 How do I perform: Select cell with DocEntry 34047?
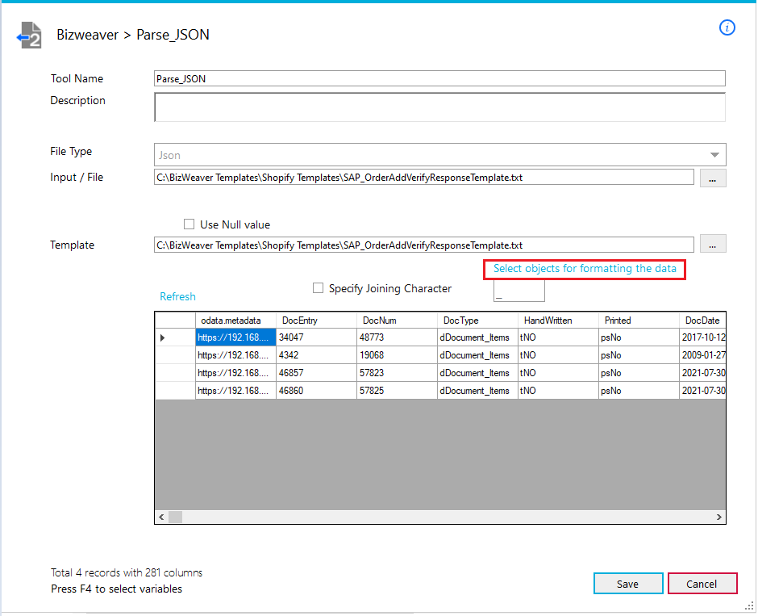316,337
